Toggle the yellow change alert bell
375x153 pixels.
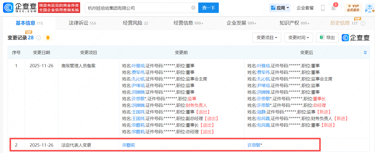(x=48, y=38)
